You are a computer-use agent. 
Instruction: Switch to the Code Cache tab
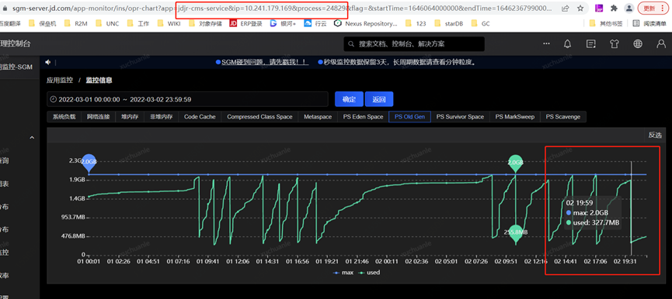(x=200, y=117)
